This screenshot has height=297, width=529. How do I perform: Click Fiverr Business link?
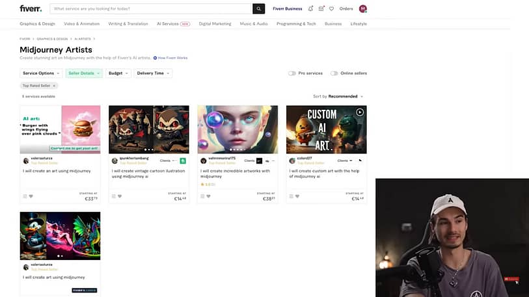[x=288, y=8]
